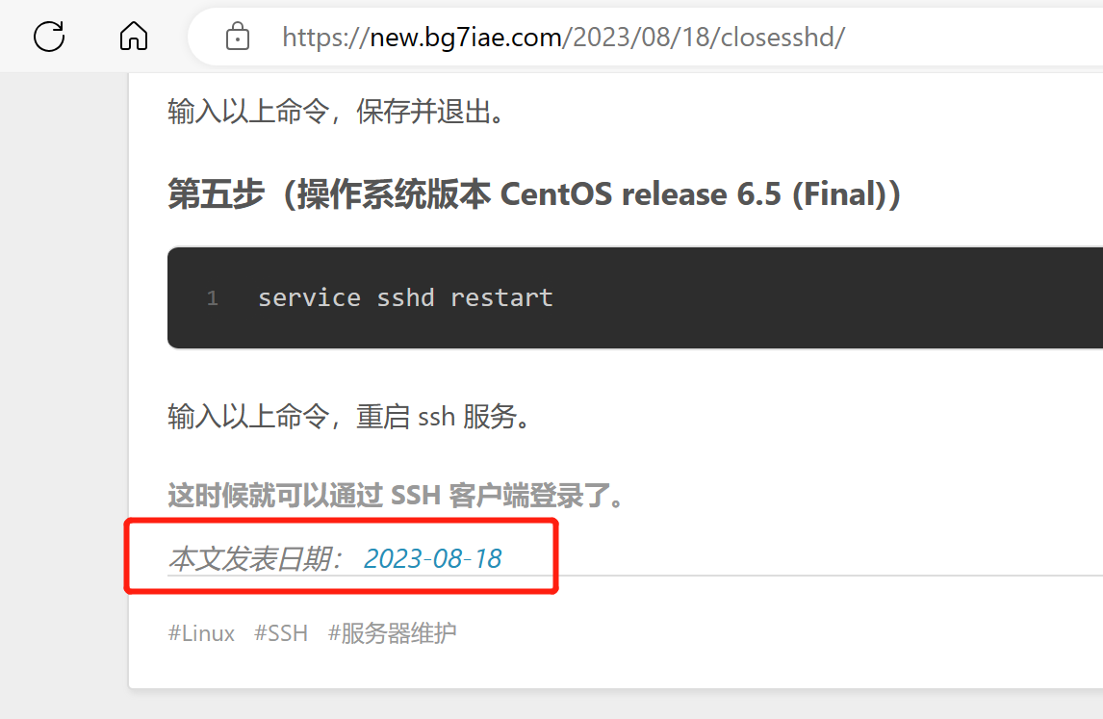1103x719 pixels.
Task: Open the 2023-08-18 publish date link
Action: (x=432, y=558)
